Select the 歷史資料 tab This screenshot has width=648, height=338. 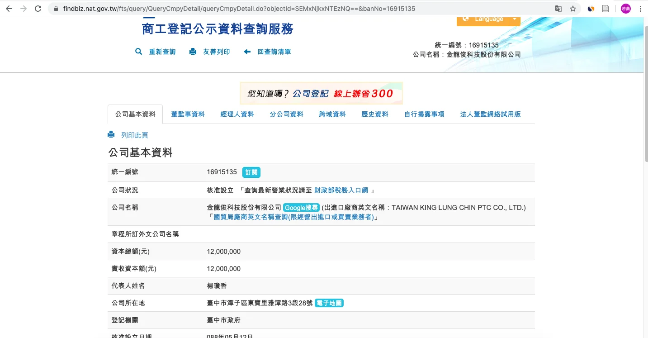(374, 114)
